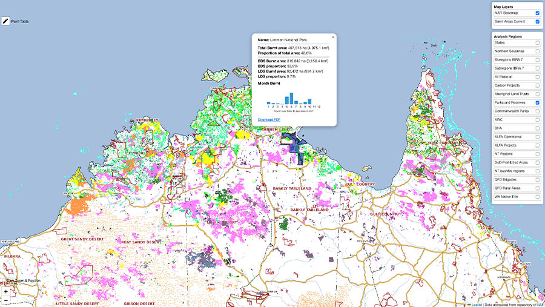
Task: Open the Paint Tools pencil icon
Action: tap(6, 21)
